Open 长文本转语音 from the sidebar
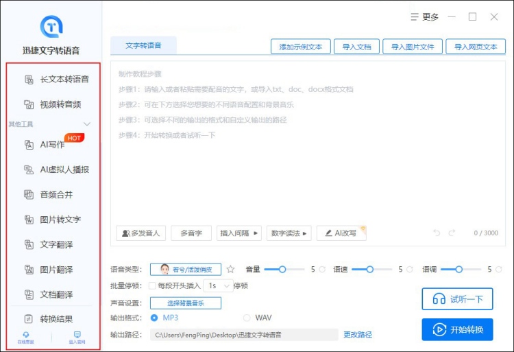 pos(56,80)
